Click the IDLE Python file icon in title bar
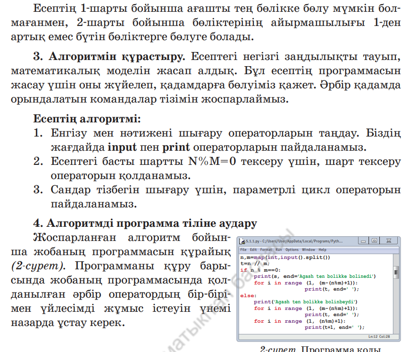 pos(243,241)
